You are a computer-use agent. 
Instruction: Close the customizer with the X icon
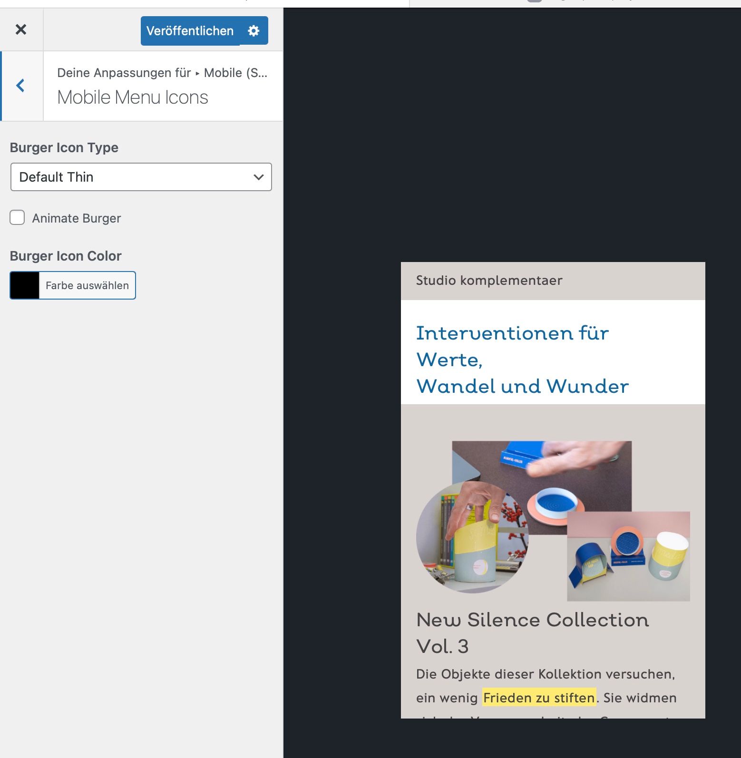point(21,29)
